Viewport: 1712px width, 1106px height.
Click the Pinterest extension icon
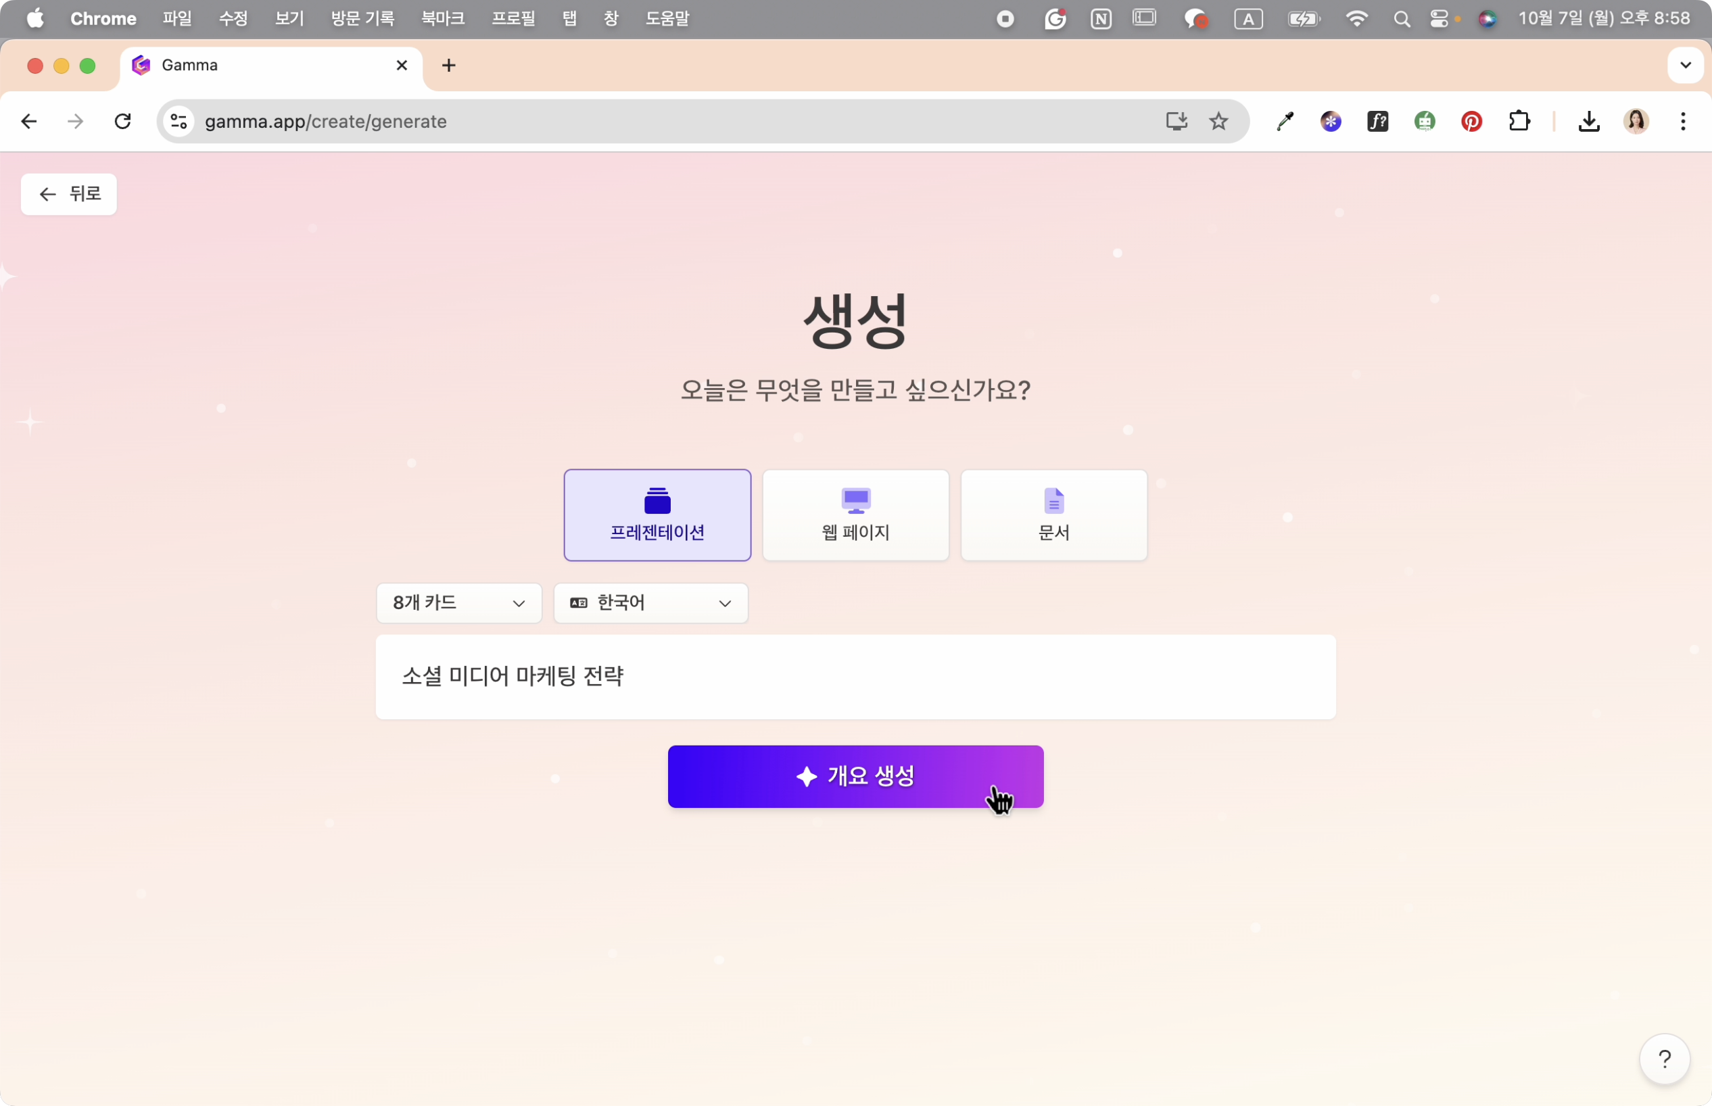tap(1471, 122)
